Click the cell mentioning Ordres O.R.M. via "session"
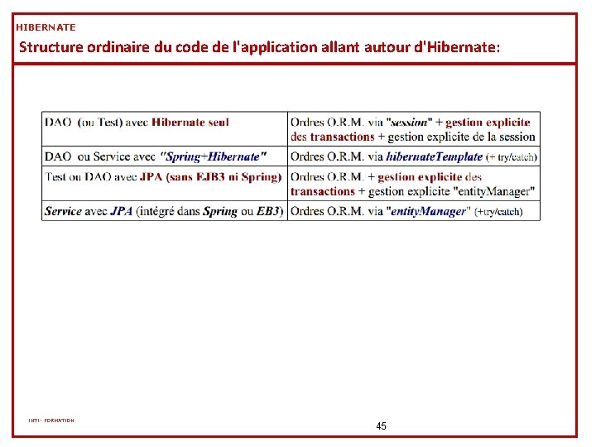 coord(414,129)
